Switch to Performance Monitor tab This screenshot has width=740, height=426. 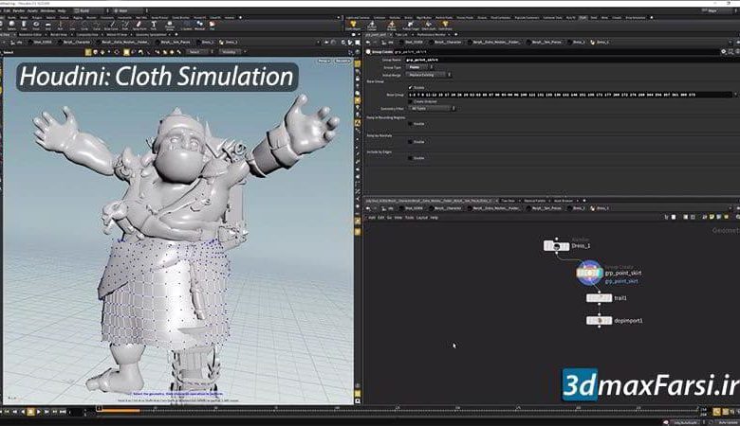pos(431,34)
